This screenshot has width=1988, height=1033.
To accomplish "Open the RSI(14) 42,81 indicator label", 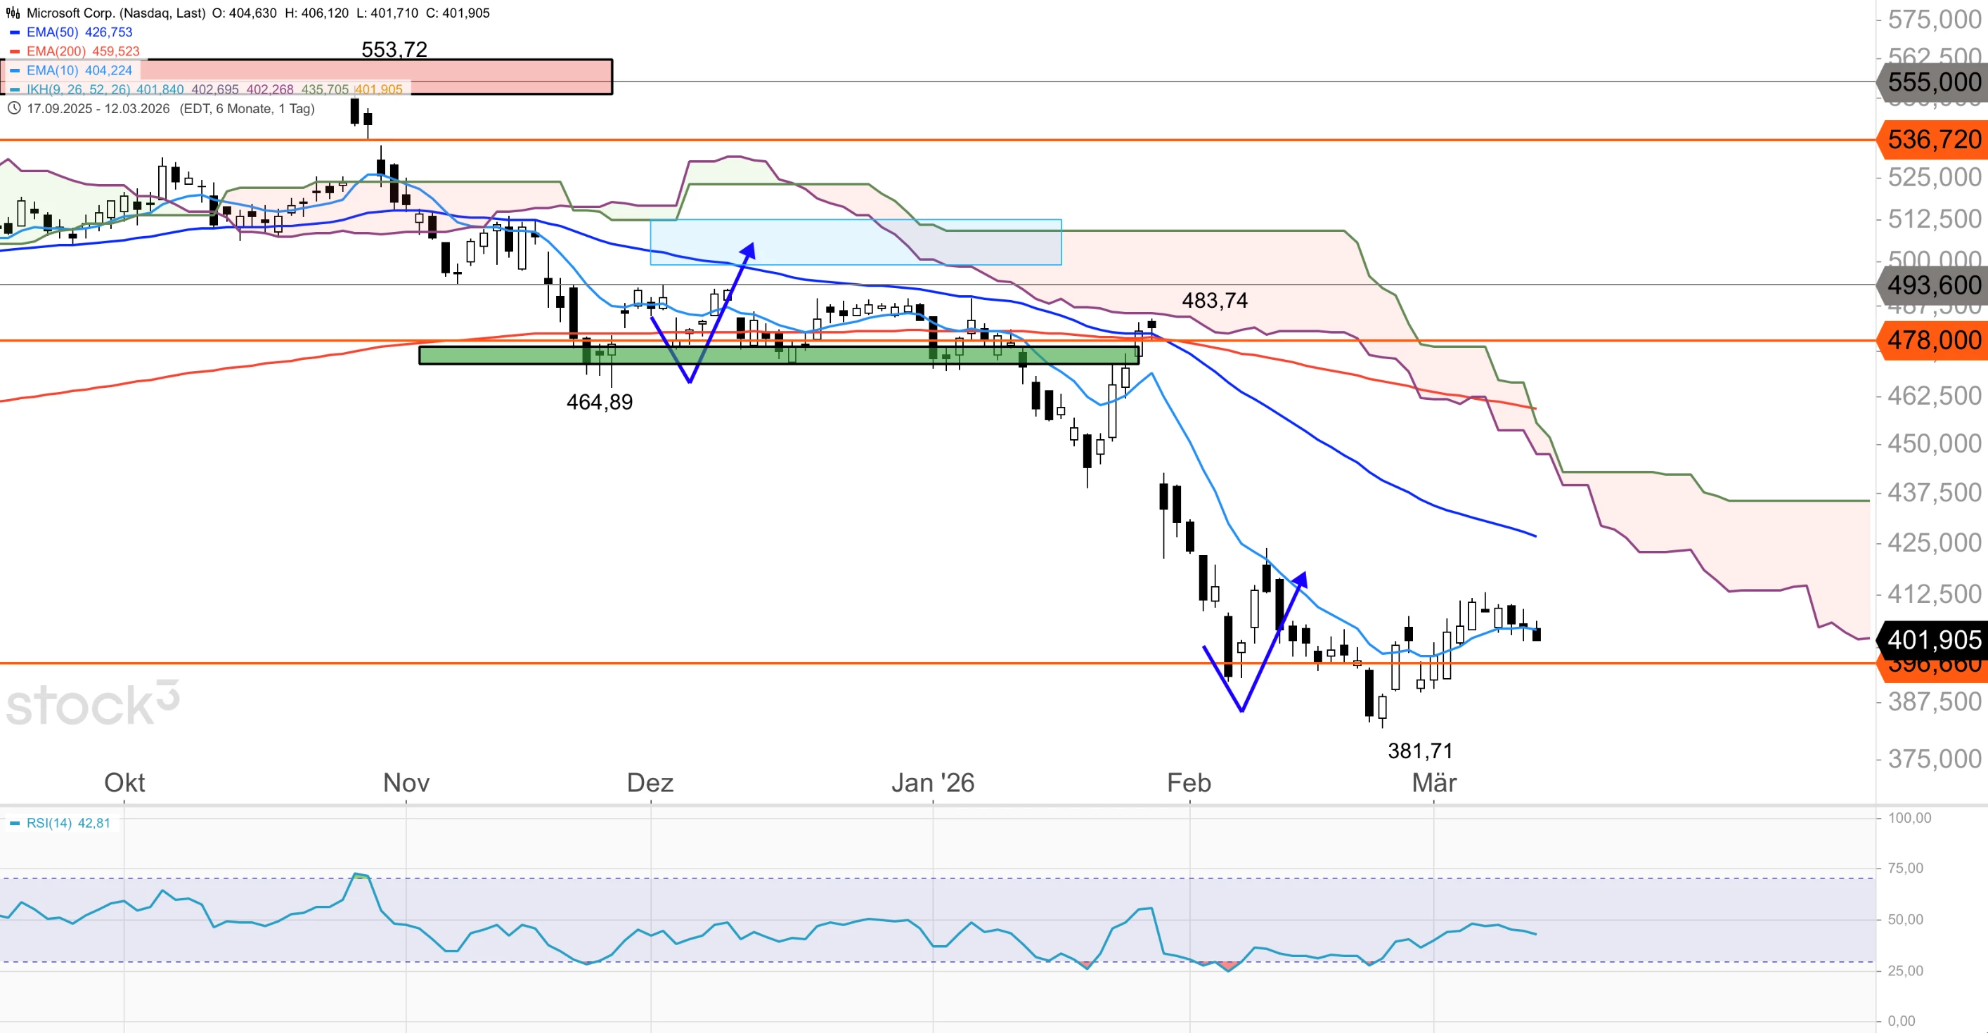I will [x=68, y=824].
